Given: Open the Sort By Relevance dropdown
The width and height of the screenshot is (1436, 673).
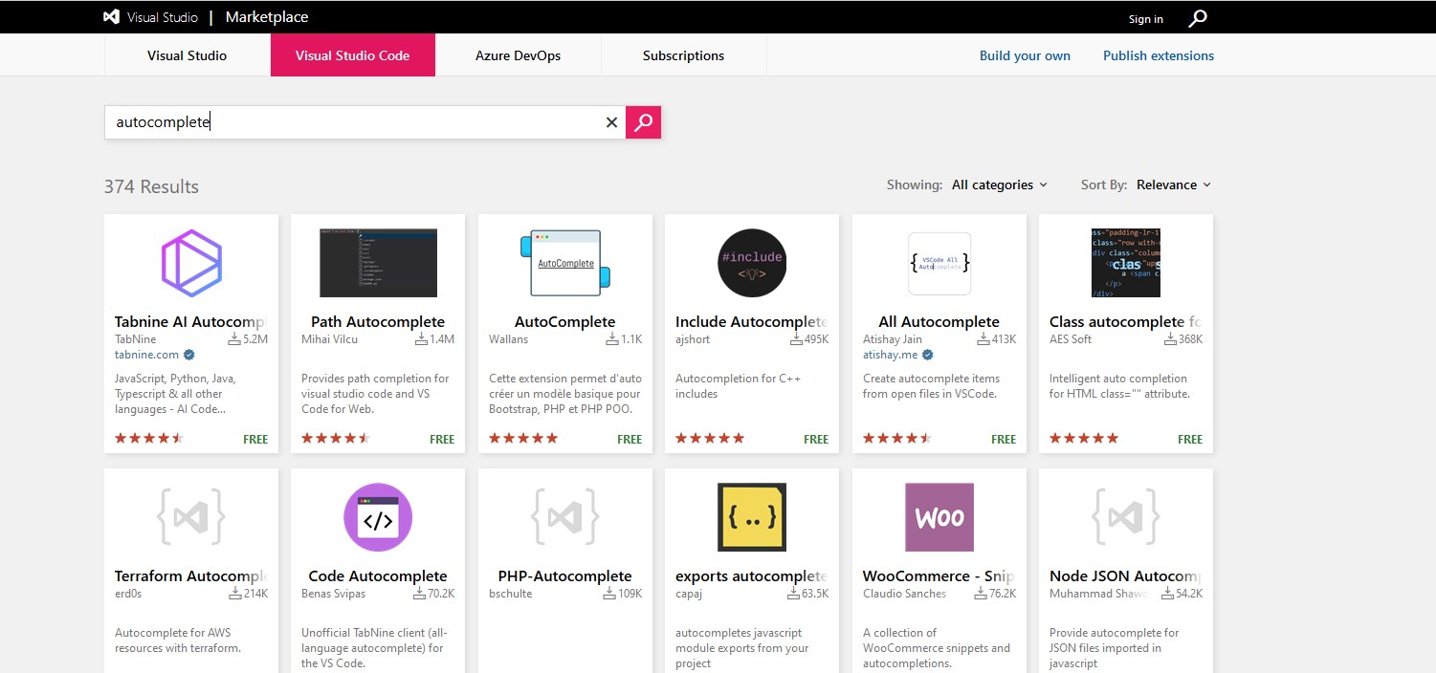Looking at the screenshot, I should tap(1174, 185).
